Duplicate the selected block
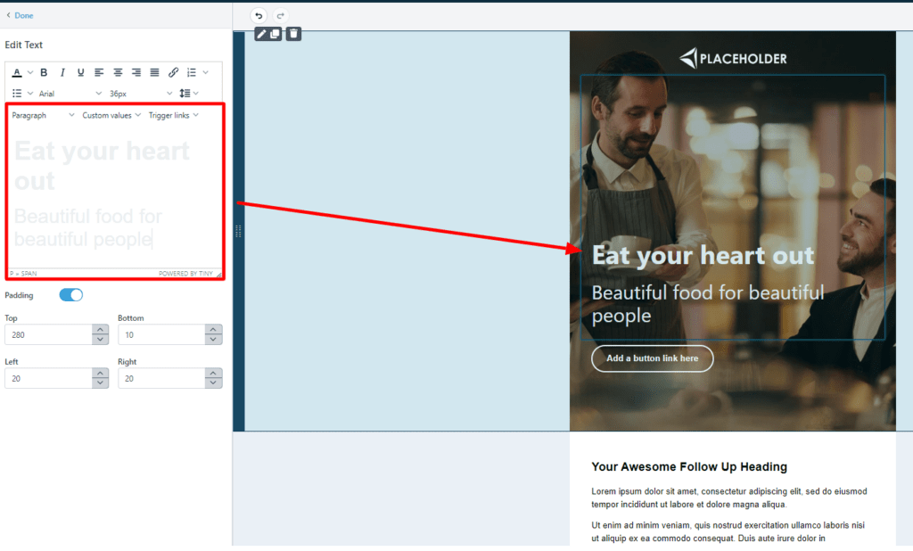Viewport: 913px width, 551px height. (x=275, y=35)
